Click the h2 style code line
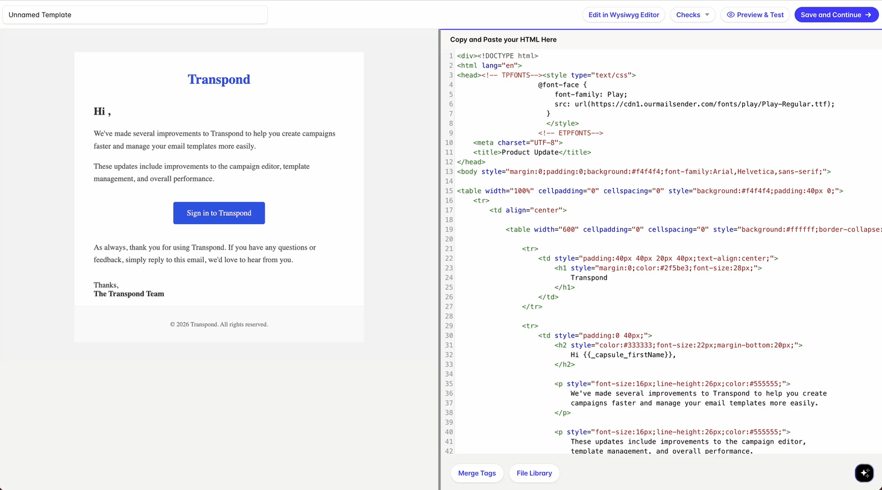This screenshot has width=882, height=490. point(678,345)
